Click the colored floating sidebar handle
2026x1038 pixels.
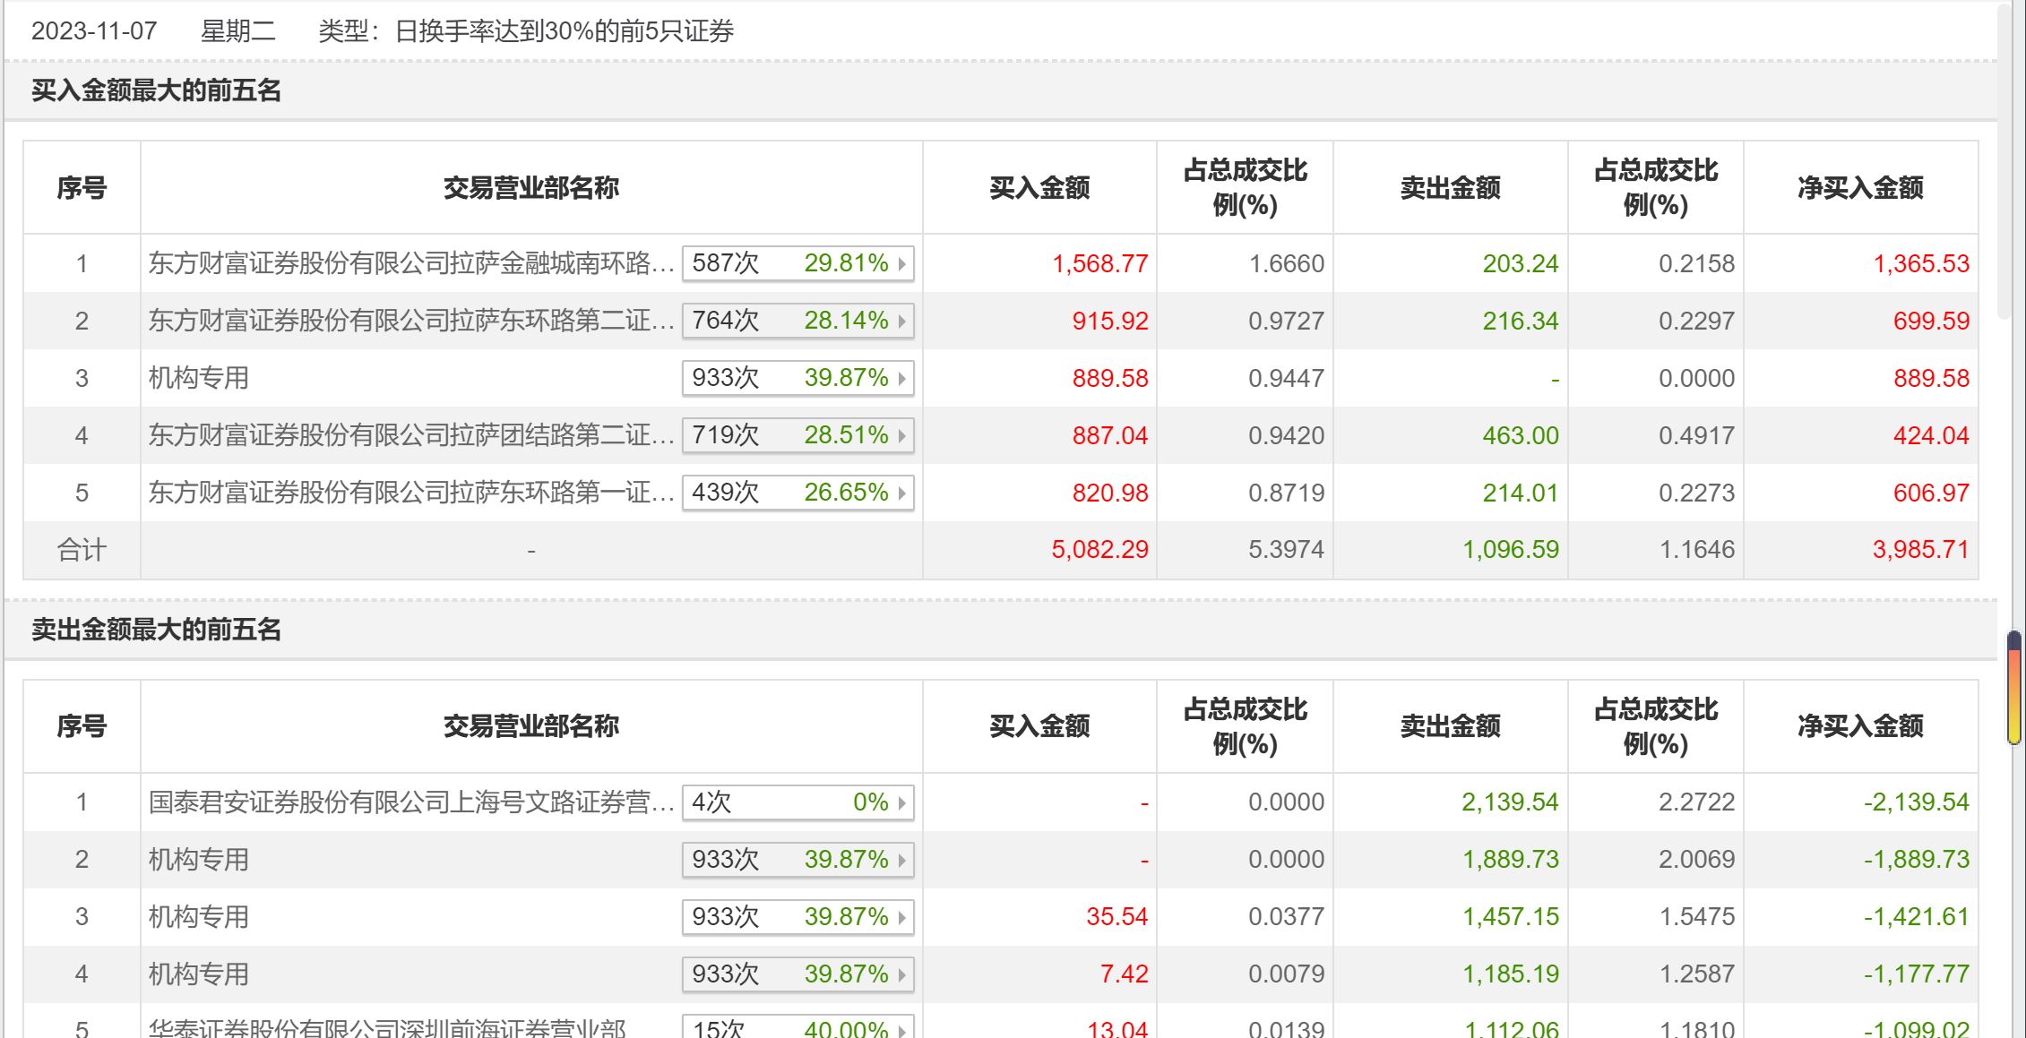(2014, 688)
